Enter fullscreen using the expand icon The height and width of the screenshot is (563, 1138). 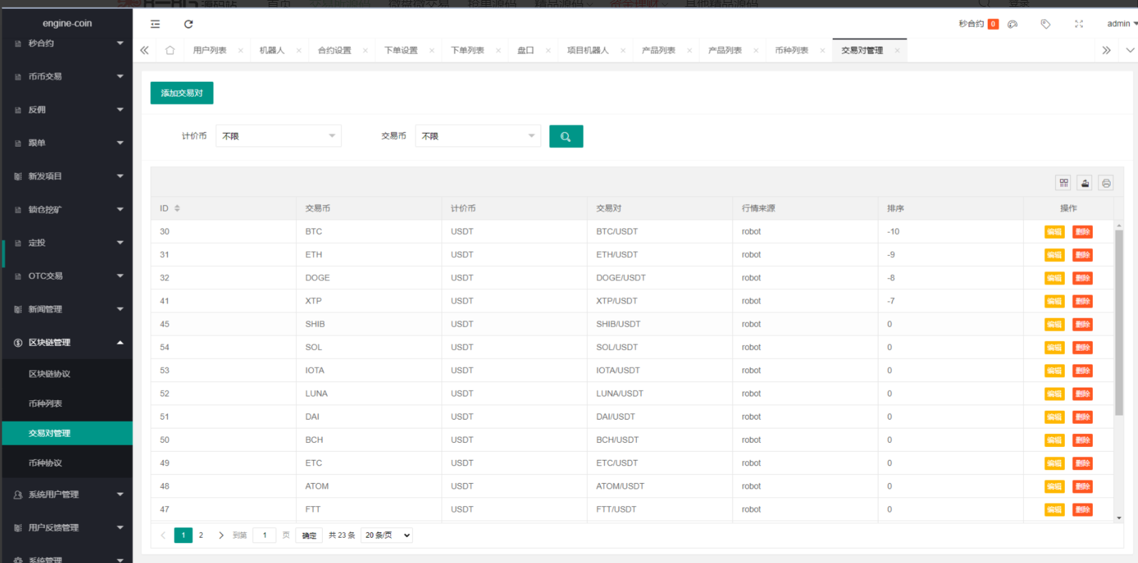click(x=1079, y=24)
